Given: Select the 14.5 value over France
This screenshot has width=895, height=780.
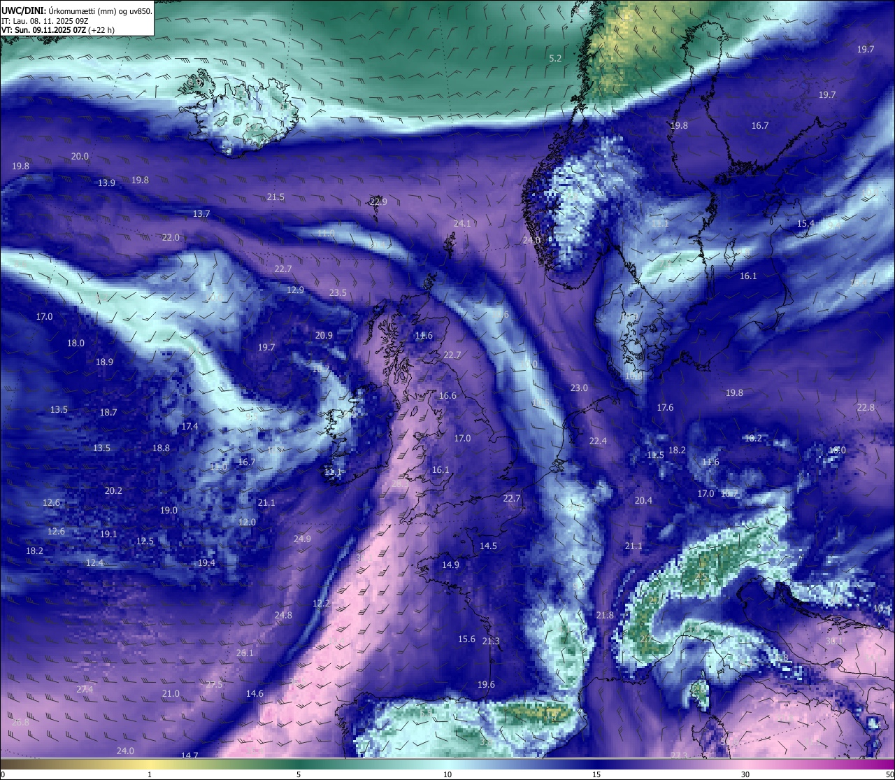Looking at the screenshot, I should point(488,546).
